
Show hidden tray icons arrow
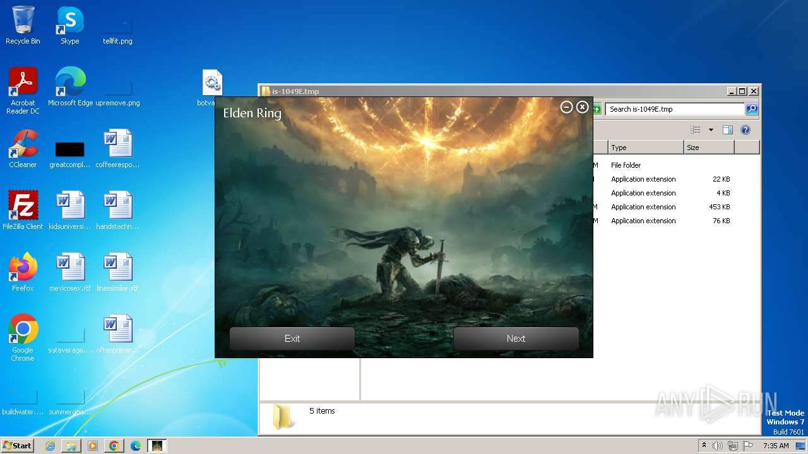point(704,445)
